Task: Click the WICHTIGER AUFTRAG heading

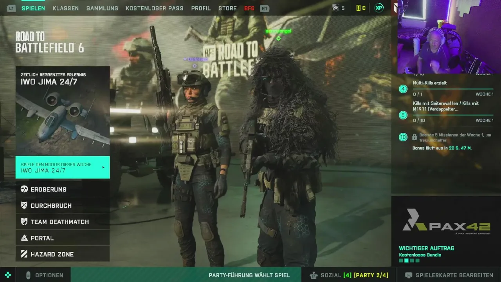Action: (427, 248)
